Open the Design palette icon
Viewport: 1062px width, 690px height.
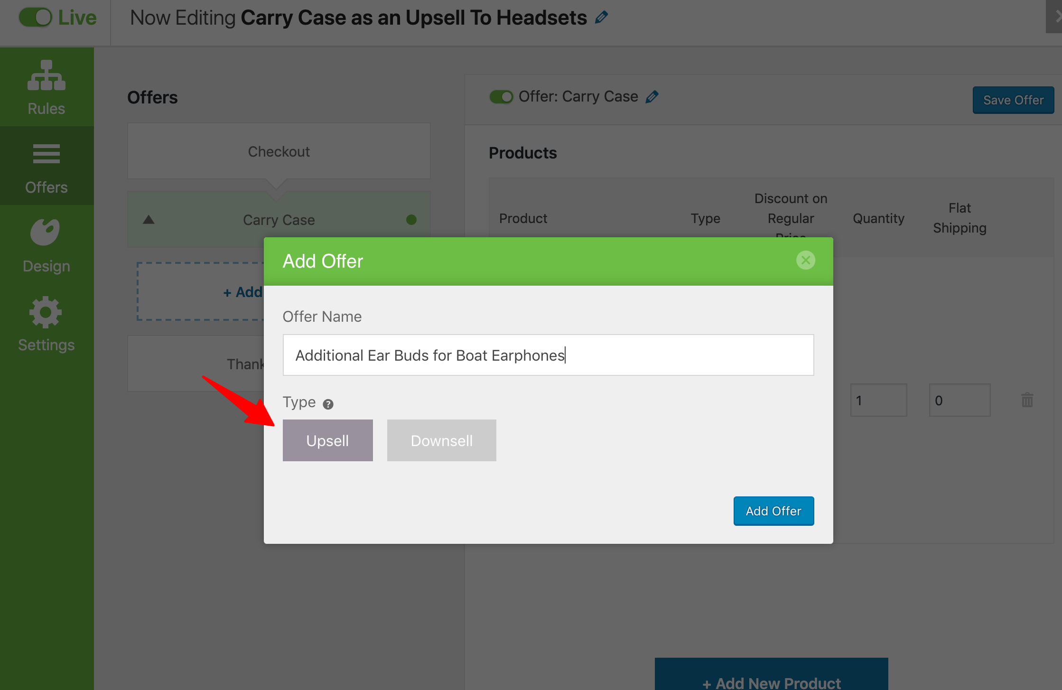pos(45,232)
